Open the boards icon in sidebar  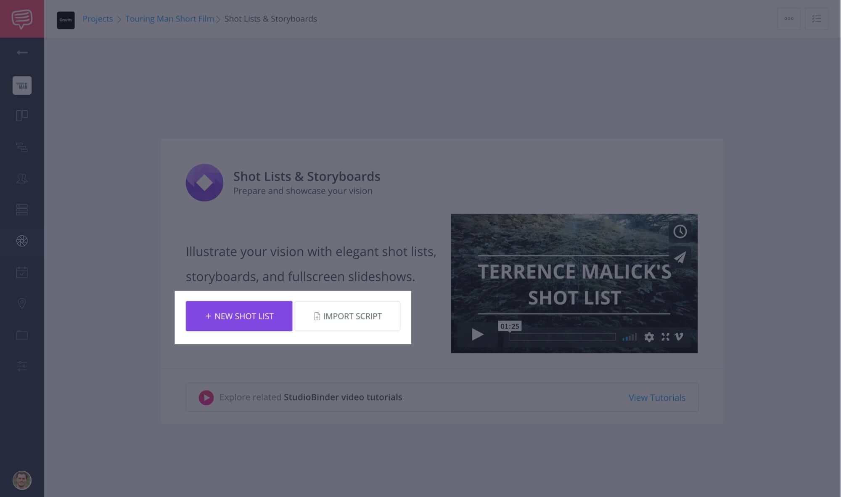point(22,115)
